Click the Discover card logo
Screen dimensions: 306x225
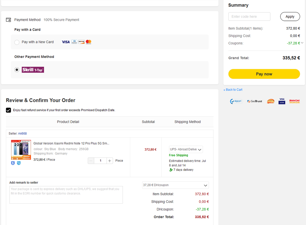click(82, 42)
